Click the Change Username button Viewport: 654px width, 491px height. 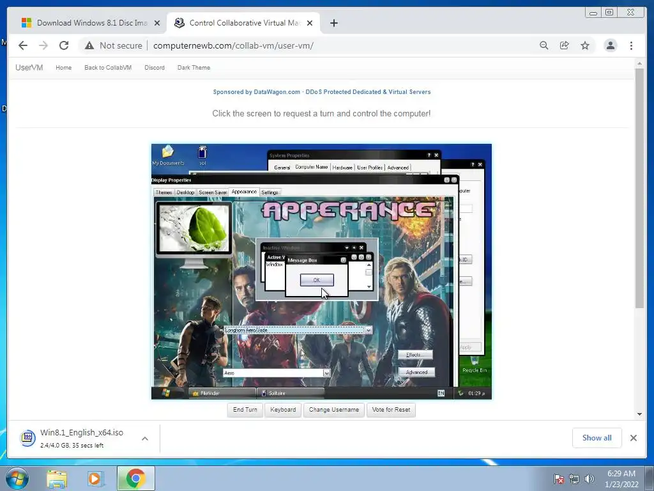(x=333, y=410)
